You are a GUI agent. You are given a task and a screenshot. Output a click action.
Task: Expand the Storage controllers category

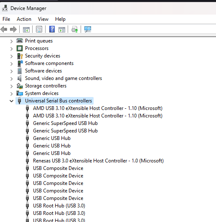(x=11, y=86)
